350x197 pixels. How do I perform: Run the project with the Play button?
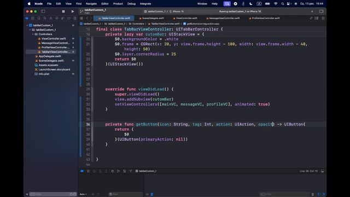point(73,11)
